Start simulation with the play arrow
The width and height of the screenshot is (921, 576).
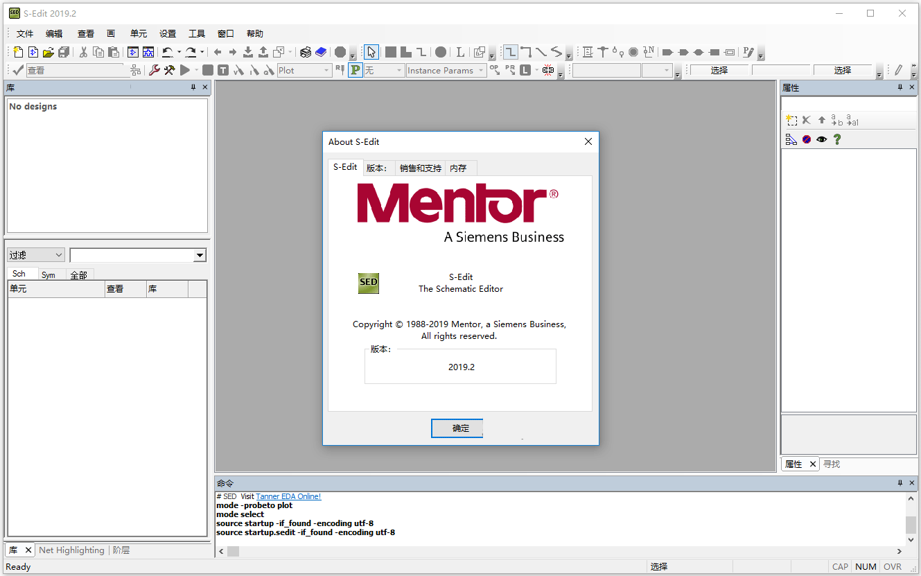[x=185, y=70]
